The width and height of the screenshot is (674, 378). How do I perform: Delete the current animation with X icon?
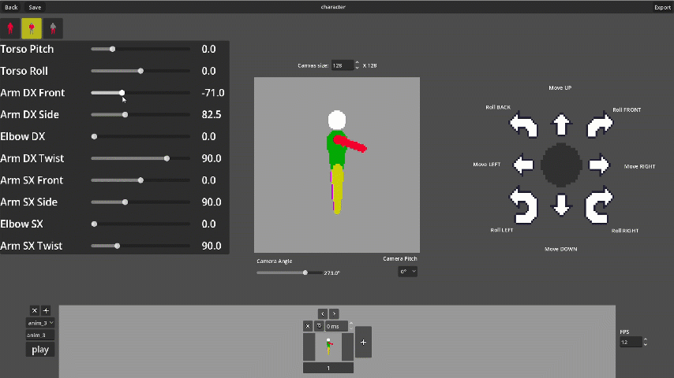tap(35, 310)
